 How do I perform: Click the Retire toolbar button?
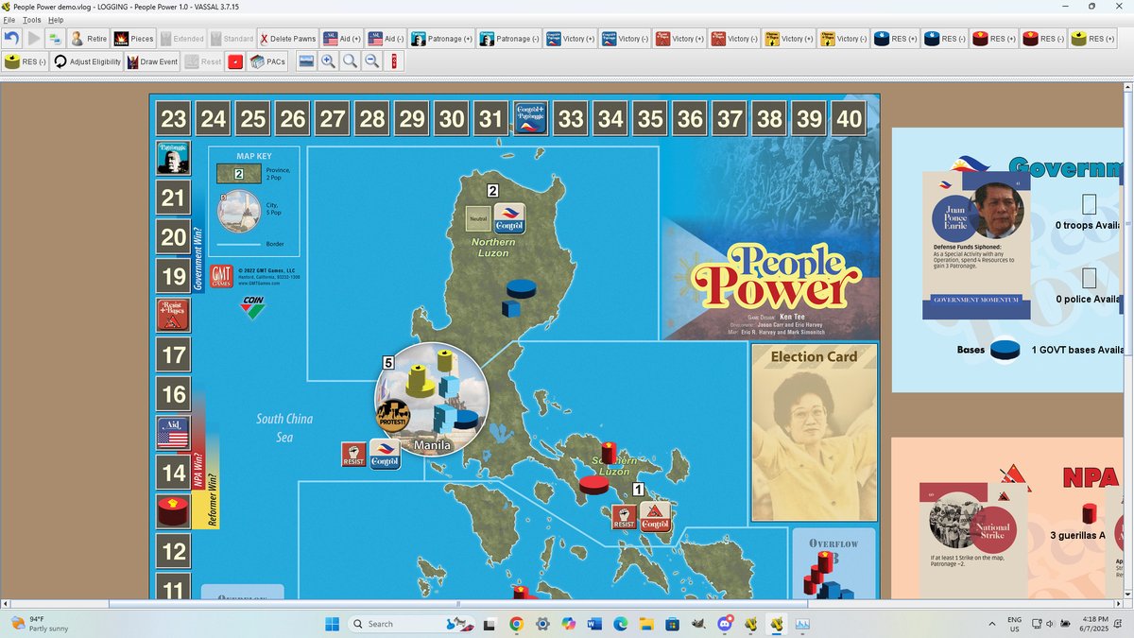coord(89,39)
